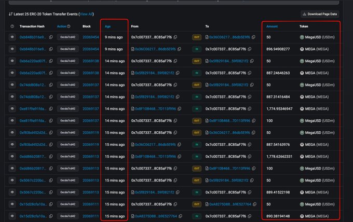This screenshot has height=222, width=353.
Task: Click the Age column header
Action: 107,26
